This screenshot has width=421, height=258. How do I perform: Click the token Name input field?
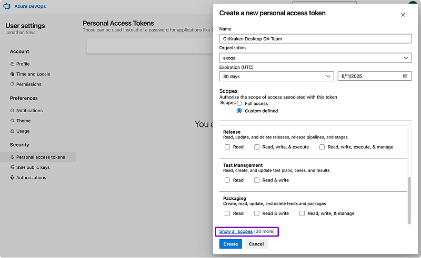click(315, 39)
